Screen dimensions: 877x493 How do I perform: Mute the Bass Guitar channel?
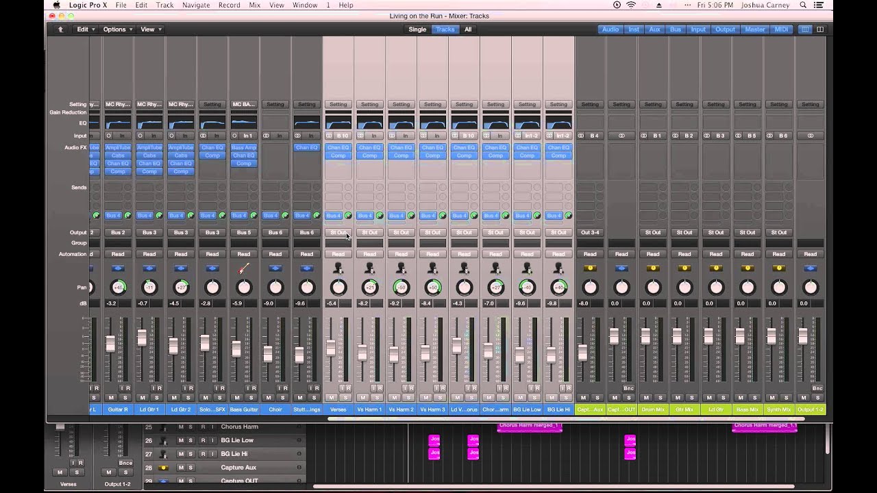coord(237,398)
